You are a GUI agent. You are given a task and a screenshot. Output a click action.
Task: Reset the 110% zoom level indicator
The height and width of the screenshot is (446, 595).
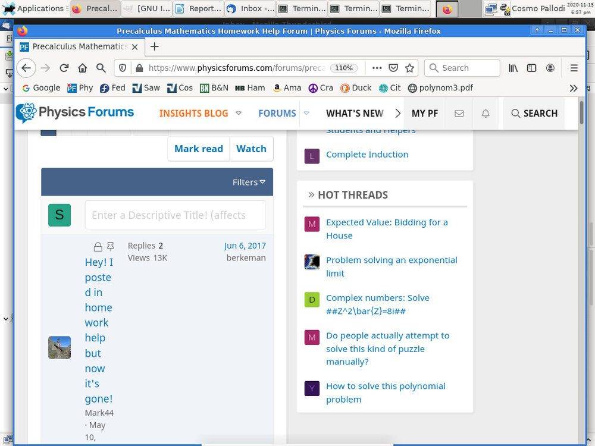(344, 68)
